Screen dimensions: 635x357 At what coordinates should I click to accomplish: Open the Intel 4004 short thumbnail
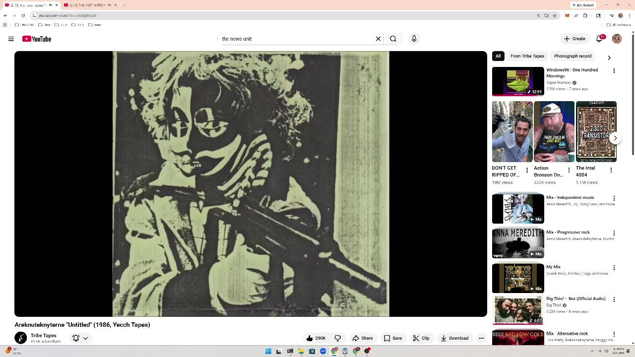(x=596, y=132)
